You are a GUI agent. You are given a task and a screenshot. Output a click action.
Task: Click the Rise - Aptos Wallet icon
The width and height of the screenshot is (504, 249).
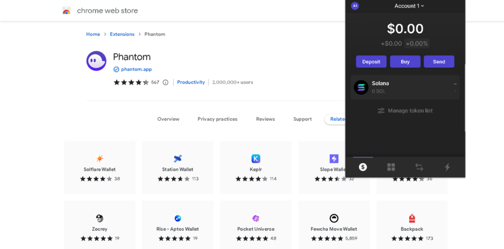click(x=178, y=218)
